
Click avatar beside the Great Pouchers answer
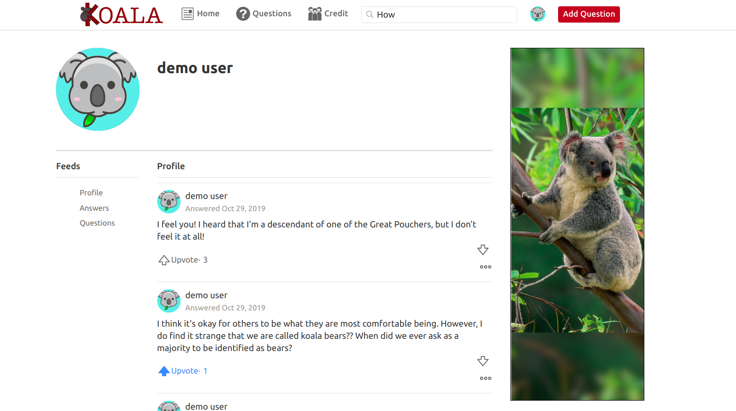[169, 202]
